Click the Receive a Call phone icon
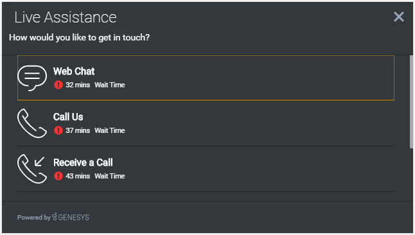415x235 pixels. [x=32, y=169]
